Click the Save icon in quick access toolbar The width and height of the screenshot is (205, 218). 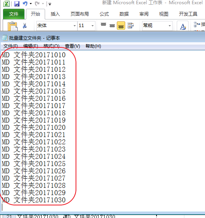pos(17,4)
